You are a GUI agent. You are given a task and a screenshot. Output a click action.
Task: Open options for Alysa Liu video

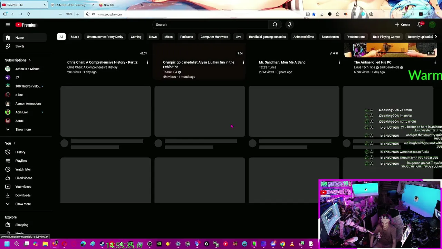click(x=243, y=63)
